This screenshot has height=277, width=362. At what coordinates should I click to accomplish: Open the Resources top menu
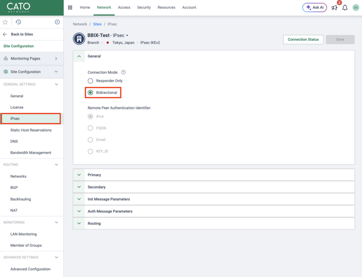pyautogui.click(x=166, y=7)
